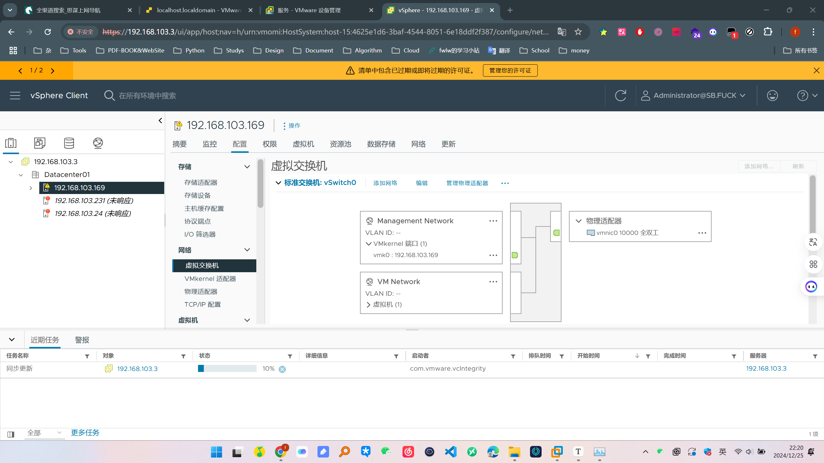Viewport: 824px width, 463px height.
Task: Open the feedback smiley icon
Action: pos(772,96)
